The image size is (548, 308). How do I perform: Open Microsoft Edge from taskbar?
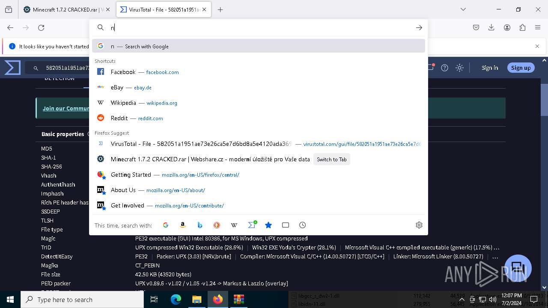click(176, 299)
